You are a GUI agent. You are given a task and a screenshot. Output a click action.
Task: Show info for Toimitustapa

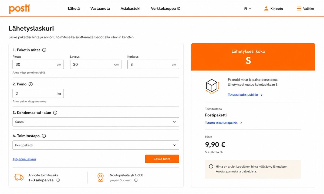pyautogui.click(x=44, y=136)
